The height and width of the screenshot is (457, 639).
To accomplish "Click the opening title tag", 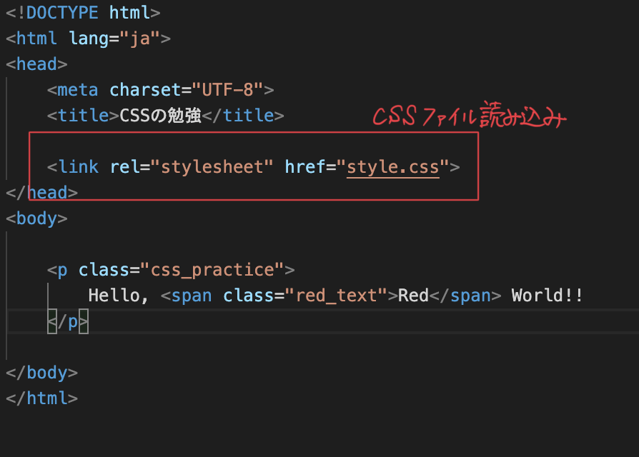I will pos(83,116).
